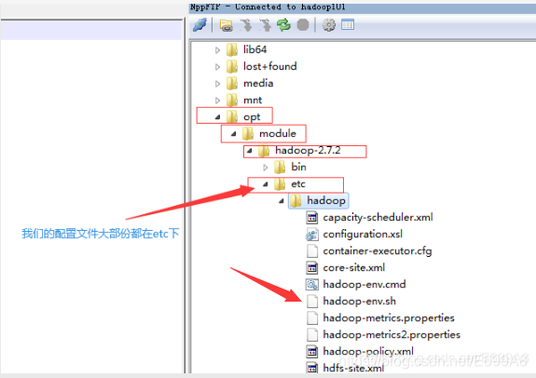Viewport: 536px width, 378px height.
Task: Open hadoop-env.sh file
Action: (x=359, y=301)
